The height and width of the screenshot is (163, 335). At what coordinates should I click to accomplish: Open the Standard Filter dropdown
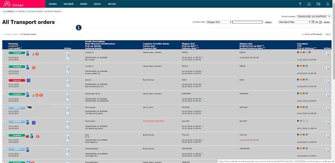[295, 22]
